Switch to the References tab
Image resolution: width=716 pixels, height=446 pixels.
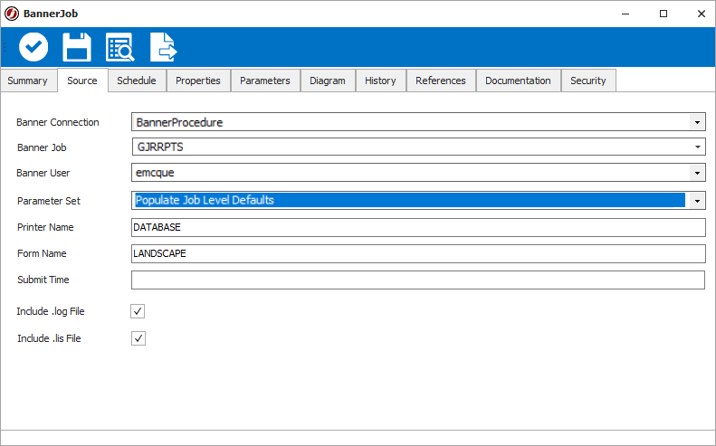click(x=441, y=81)
